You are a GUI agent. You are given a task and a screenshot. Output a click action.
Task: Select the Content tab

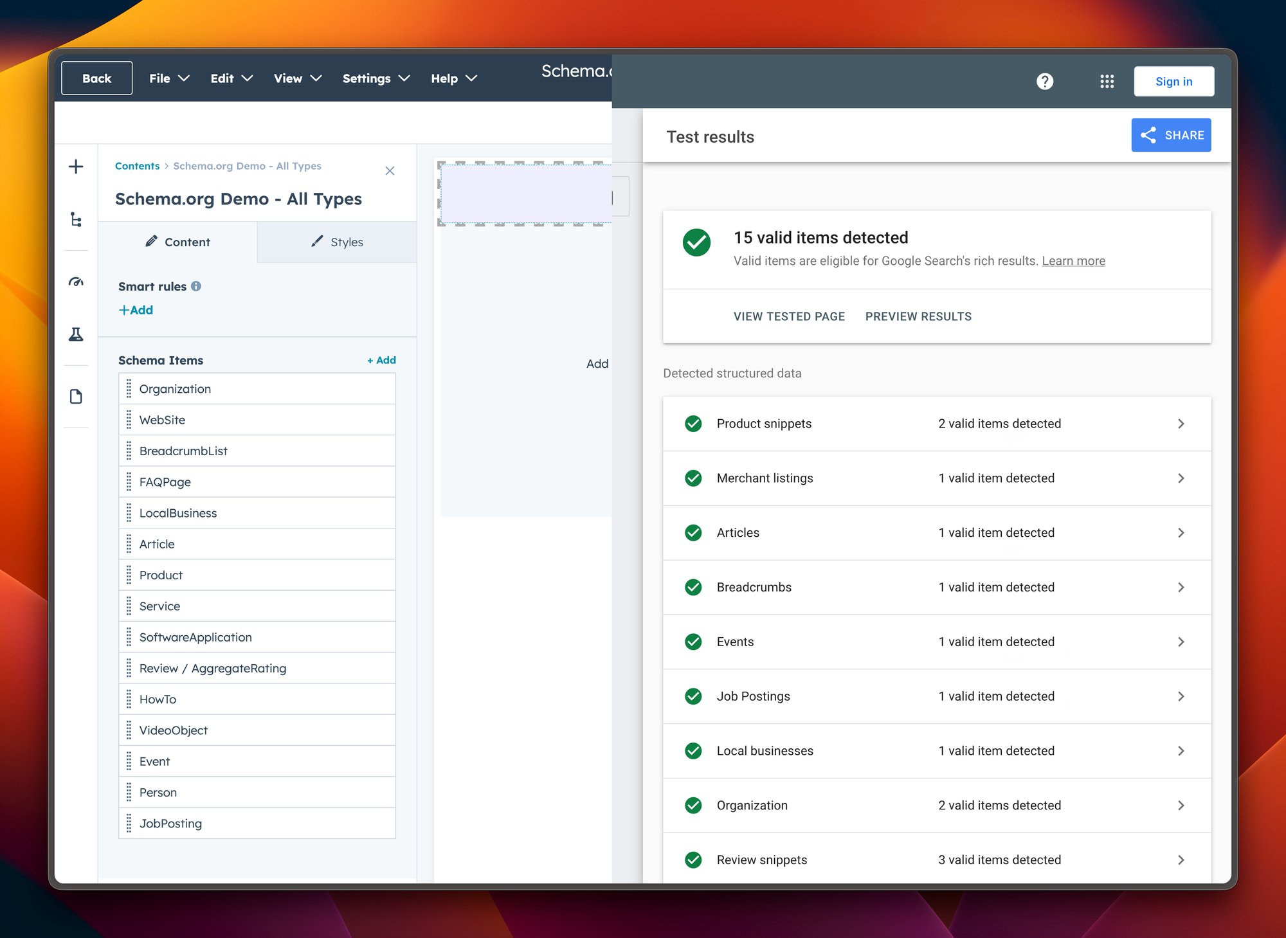click(x=177, y=242)
